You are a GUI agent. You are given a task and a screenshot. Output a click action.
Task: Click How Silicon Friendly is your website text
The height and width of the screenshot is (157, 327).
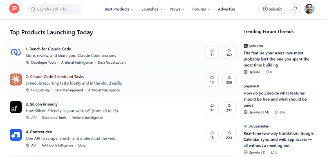click(x=72, y=111)
